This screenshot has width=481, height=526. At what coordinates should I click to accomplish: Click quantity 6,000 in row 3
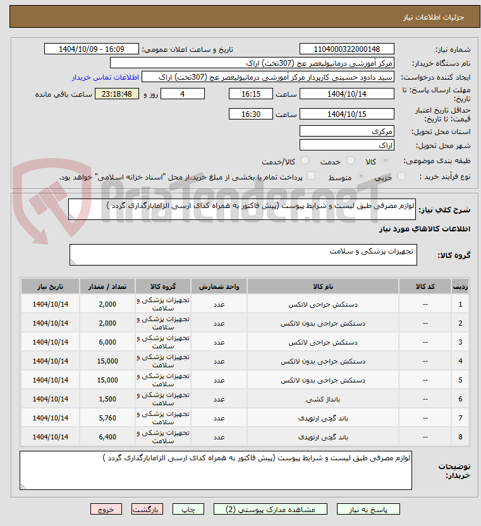[x=107, y=342]
